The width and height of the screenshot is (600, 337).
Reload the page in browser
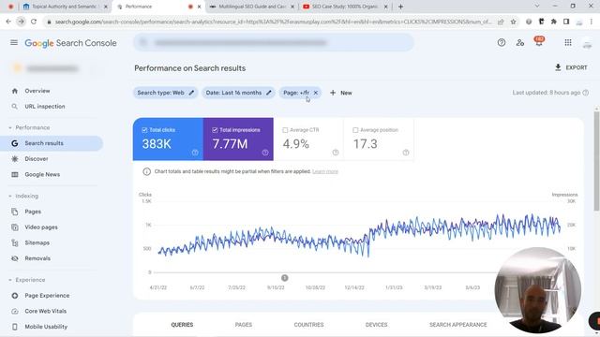[x=34, y=22]
